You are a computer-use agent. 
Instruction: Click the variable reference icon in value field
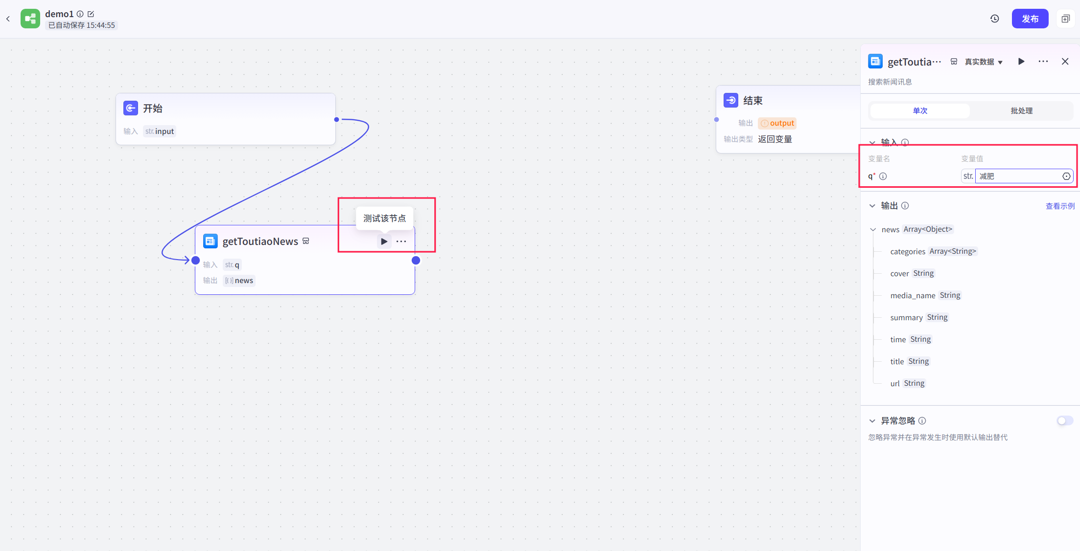coord(1066,176)
